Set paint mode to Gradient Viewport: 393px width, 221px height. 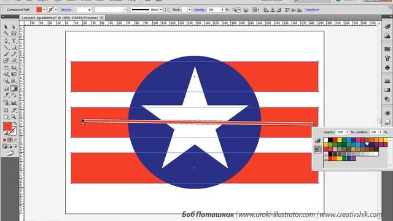(x=10, y=140)
